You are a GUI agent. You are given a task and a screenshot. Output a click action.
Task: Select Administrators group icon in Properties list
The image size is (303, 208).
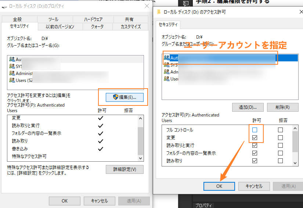coord(12,73)
